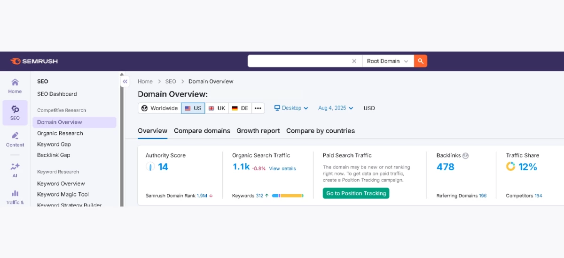Open Keyword Overview in sidebar

point(61,183)
